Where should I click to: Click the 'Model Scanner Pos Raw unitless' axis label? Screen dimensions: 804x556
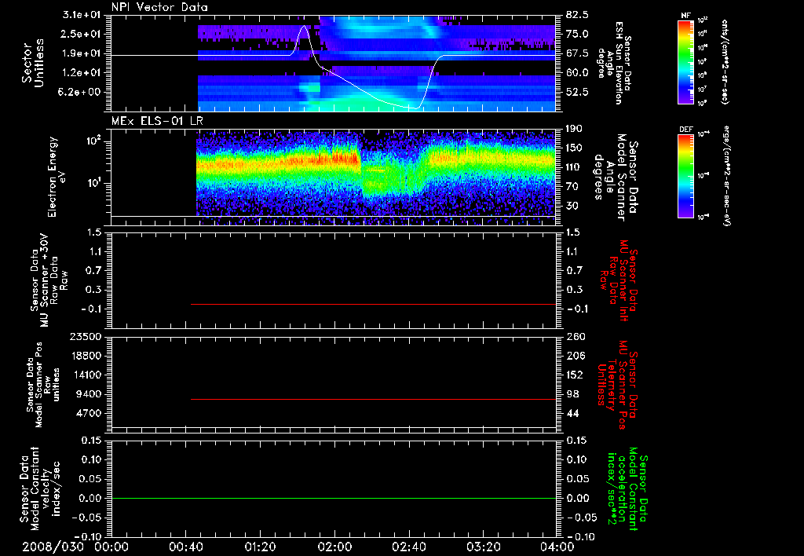pos(43,385)
